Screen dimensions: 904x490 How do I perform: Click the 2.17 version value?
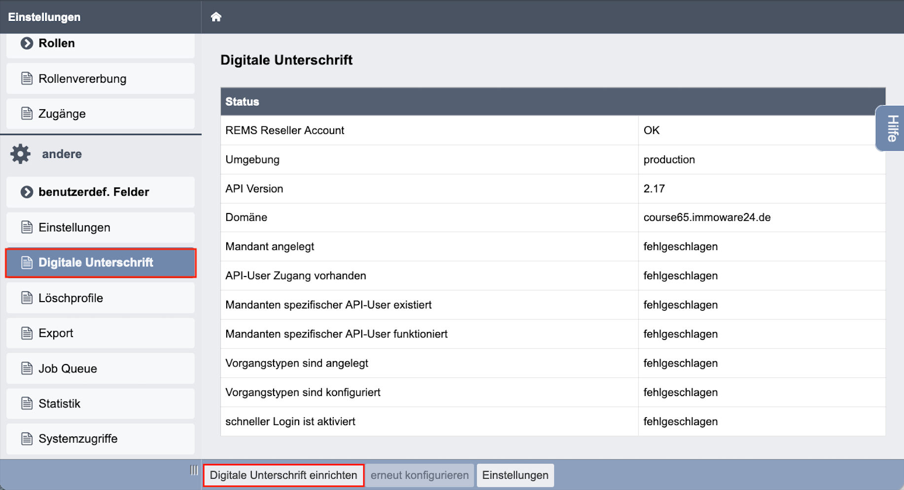tap(654, 188)
